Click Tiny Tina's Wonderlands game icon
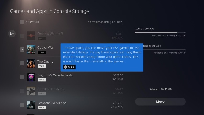This screenshot has height=115, width=204. (x=31, y=77)
